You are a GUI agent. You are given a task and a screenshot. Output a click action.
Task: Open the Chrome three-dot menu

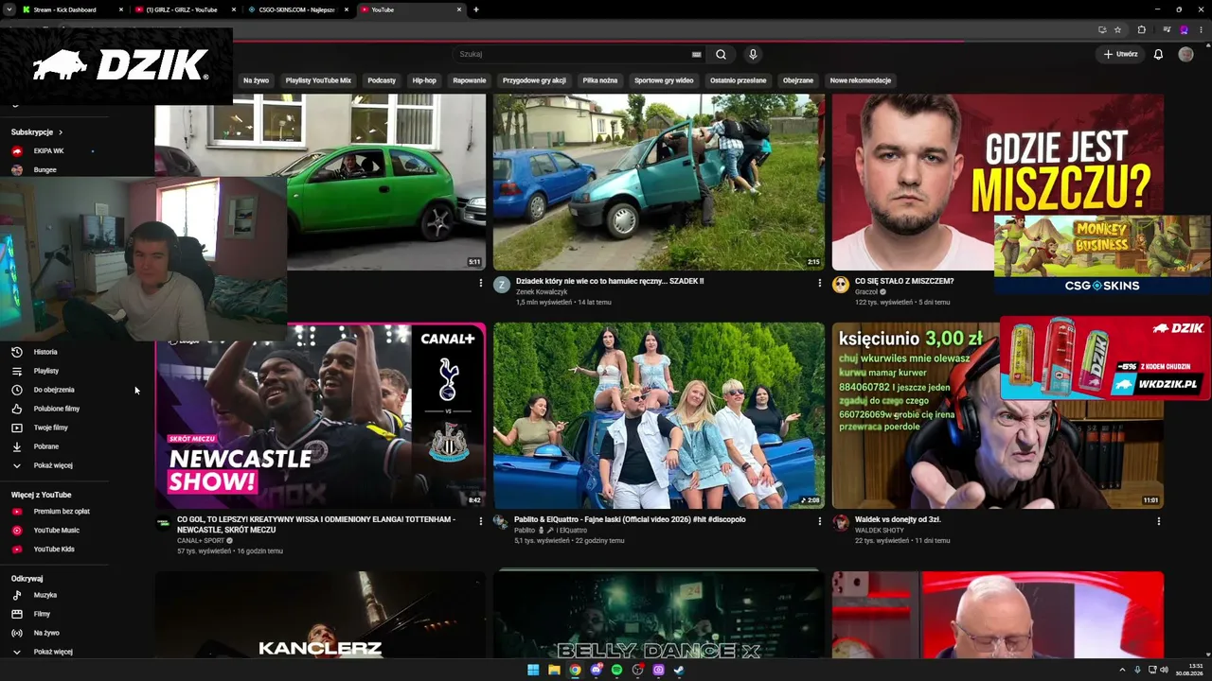click(x=1200, y=29)
